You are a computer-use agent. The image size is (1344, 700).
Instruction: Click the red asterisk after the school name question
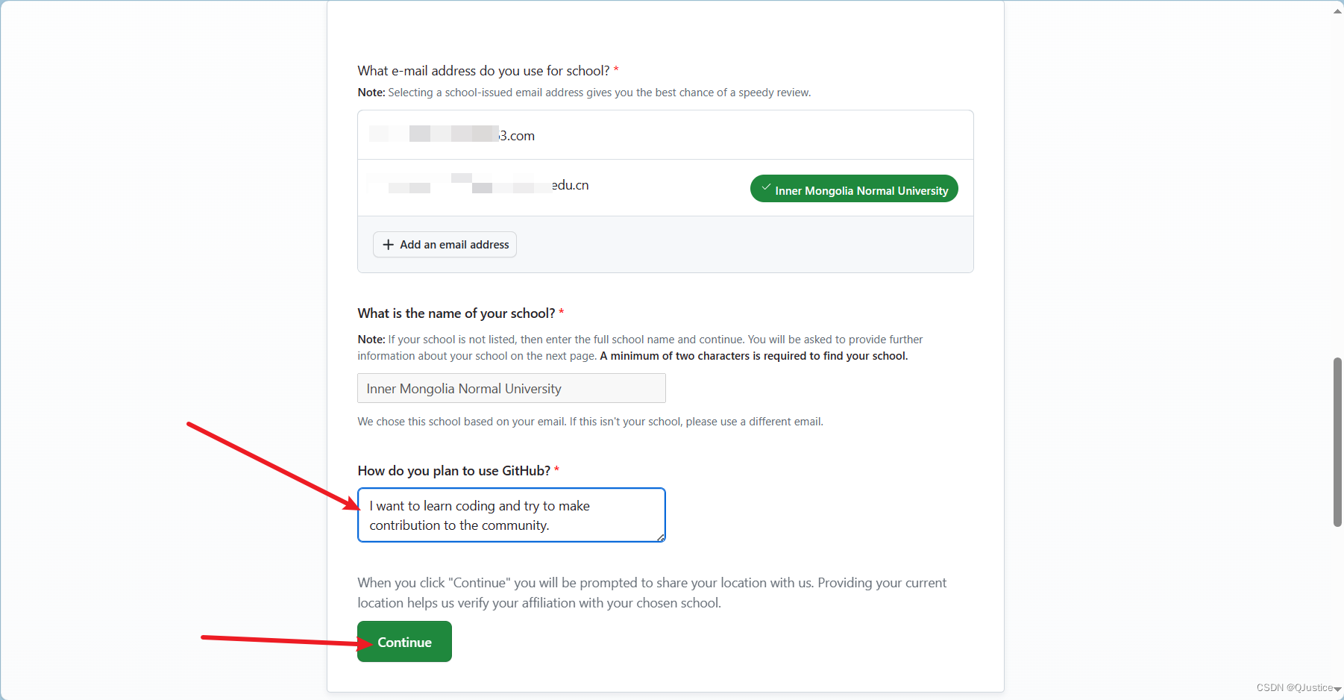[x=562, y=312]
